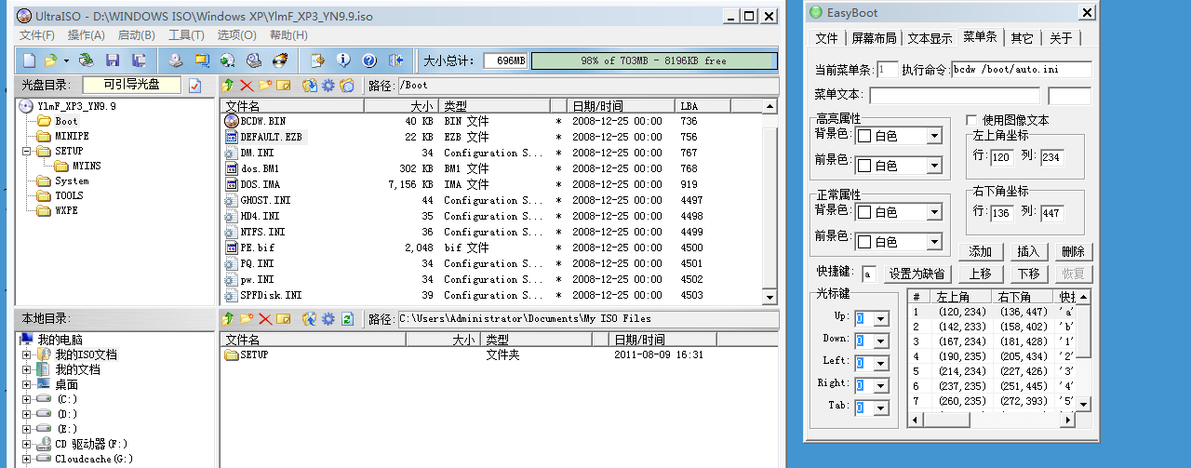
Task: Expand the 桌面 node in local tree
Action: [x=27, y=384]
